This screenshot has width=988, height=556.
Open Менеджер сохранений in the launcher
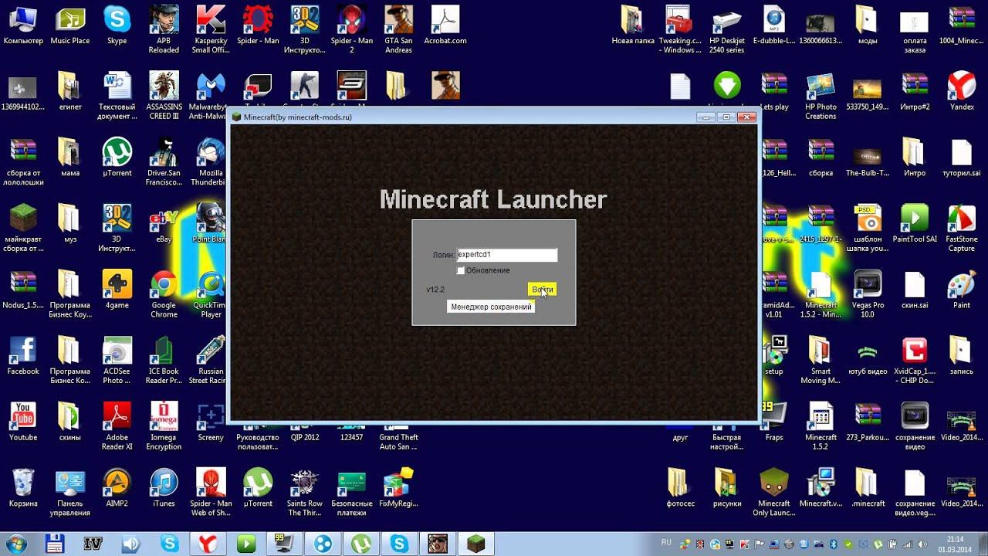coord(492,307)
